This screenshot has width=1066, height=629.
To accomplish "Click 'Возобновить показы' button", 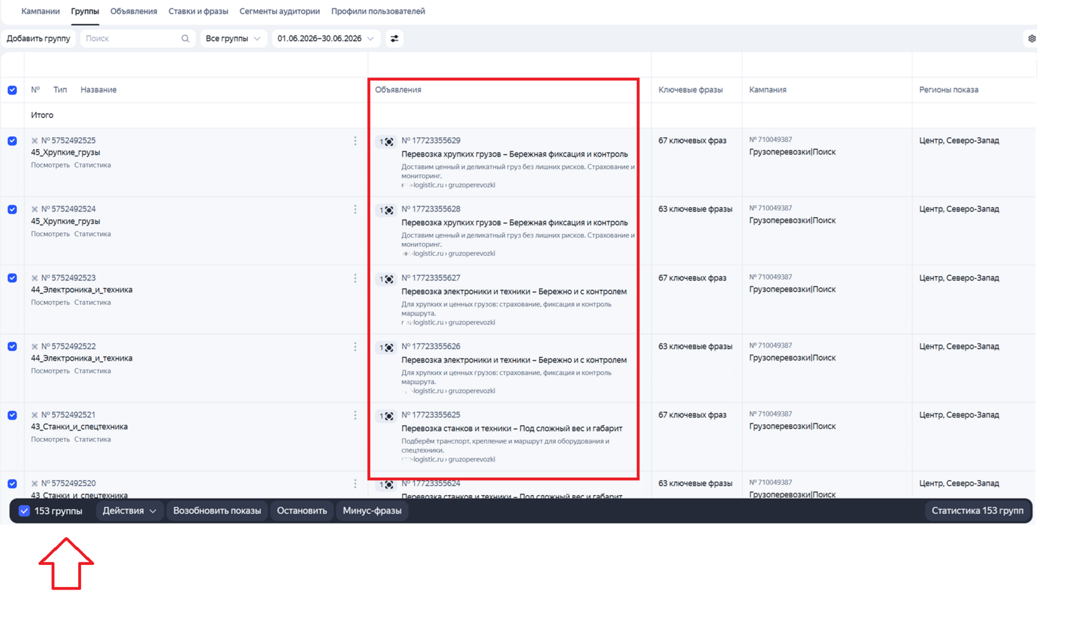I will pyautogui.click(x=217, y=511).
